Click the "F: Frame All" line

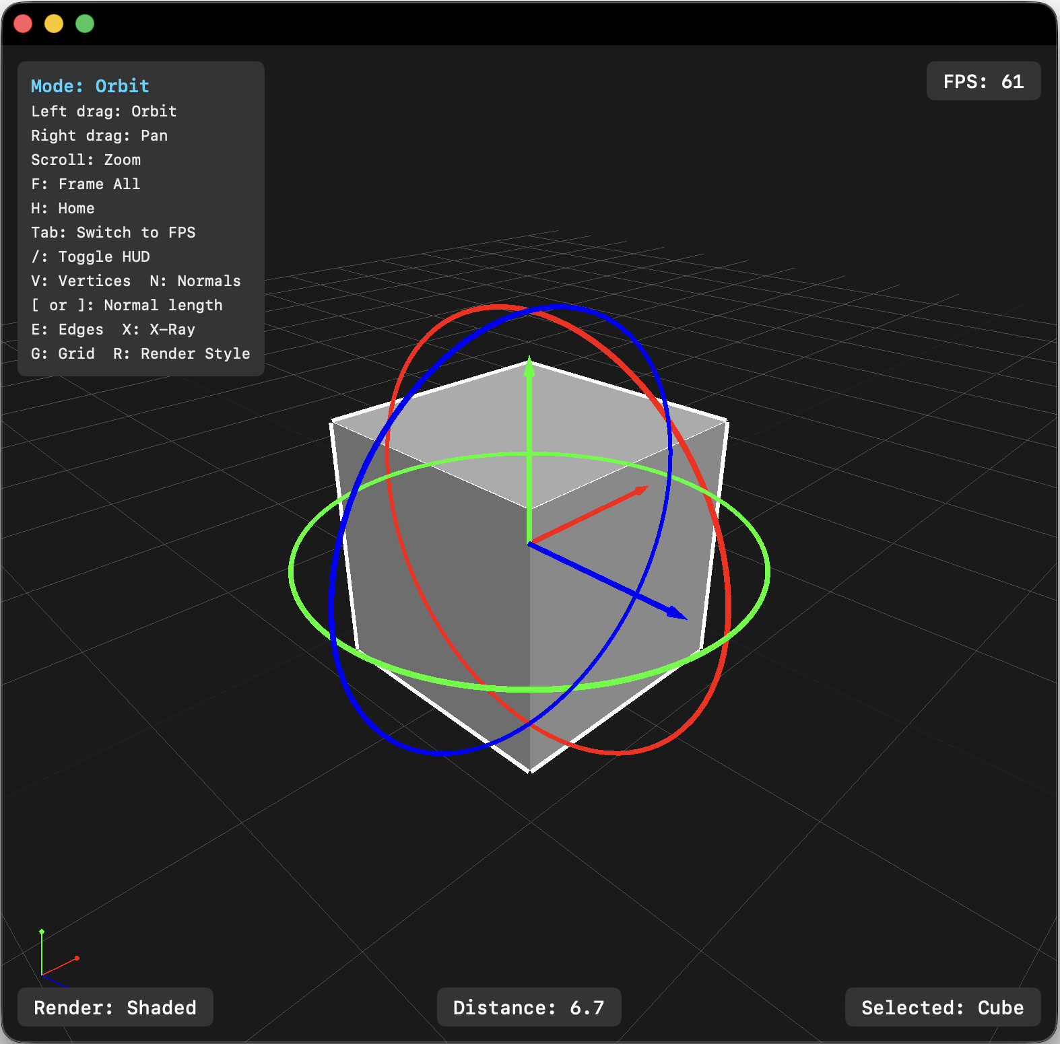tap(86, 184)
